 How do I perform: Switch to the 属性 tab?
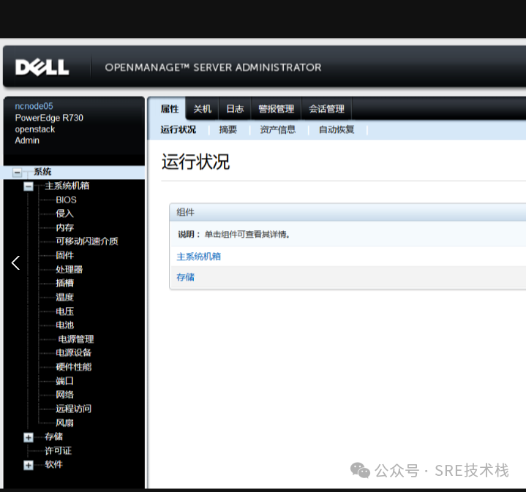point(170,109)
